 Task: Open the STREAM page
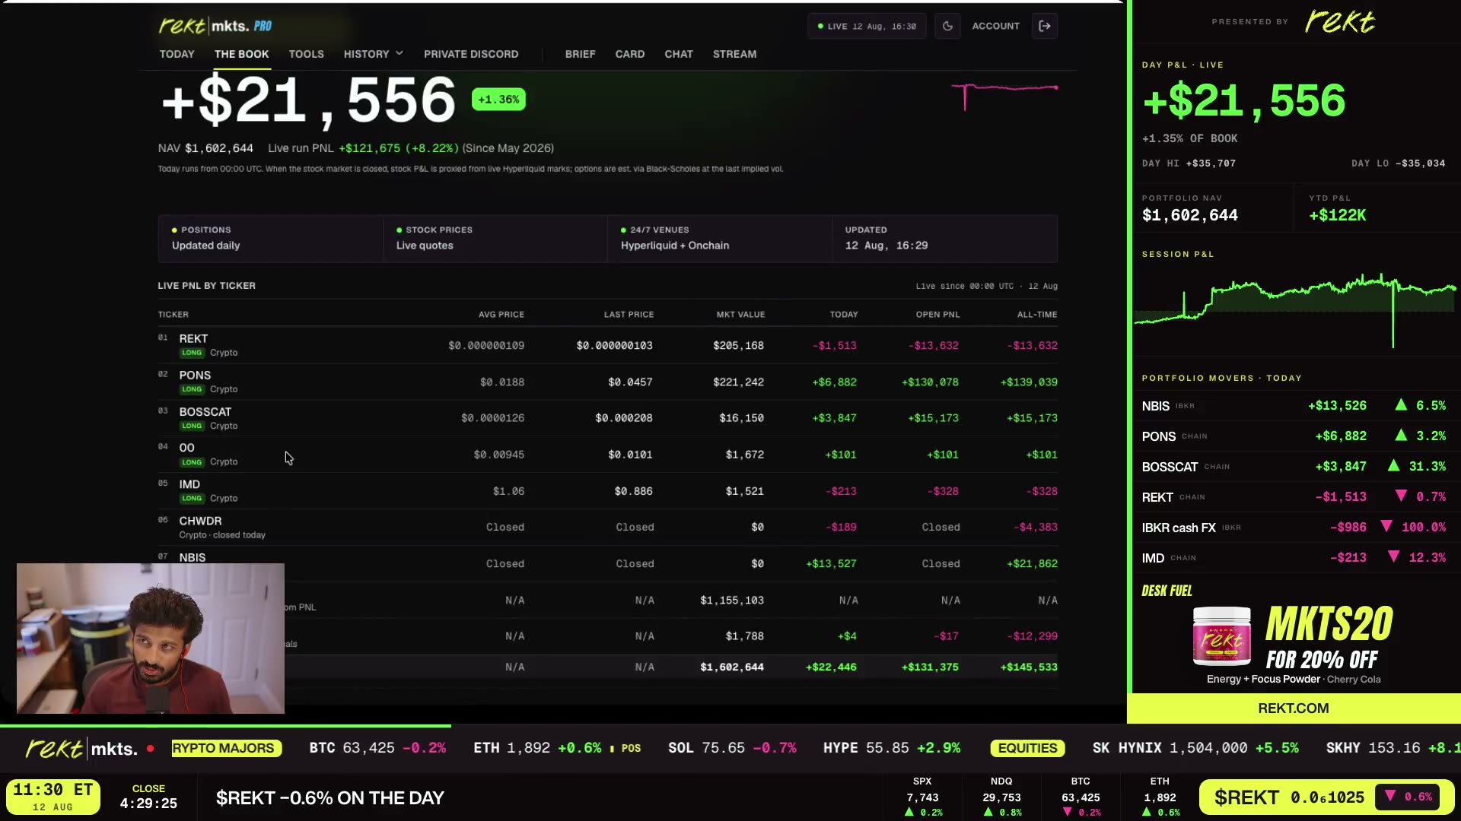point(734,54)
